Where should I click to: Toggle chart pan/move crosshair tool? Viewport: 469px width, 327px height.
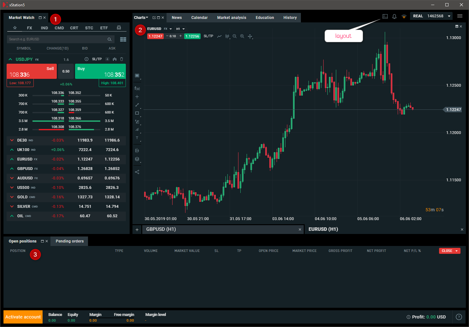pyautogui.click(x=250, y=36)
